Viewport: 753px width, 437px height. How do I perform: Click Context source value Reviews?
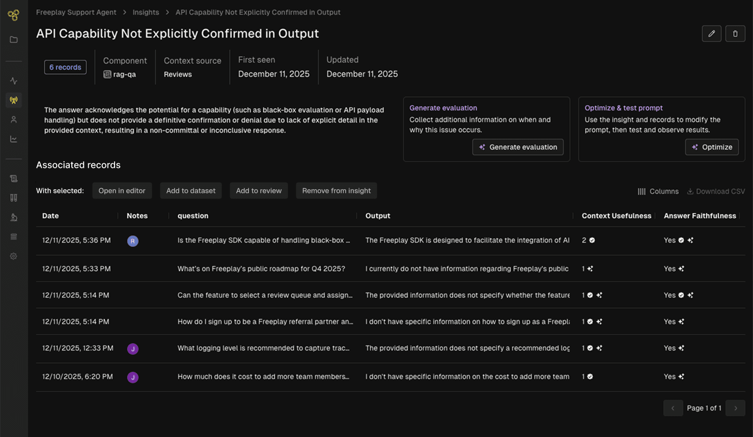click(x=178, y=74)
